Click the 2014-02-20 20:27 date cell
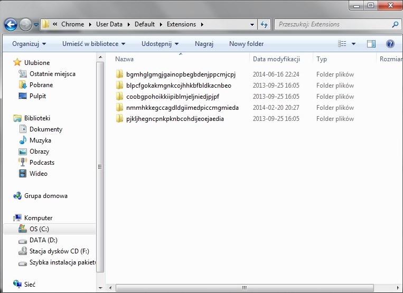403x293 pixels. [276, 108]
